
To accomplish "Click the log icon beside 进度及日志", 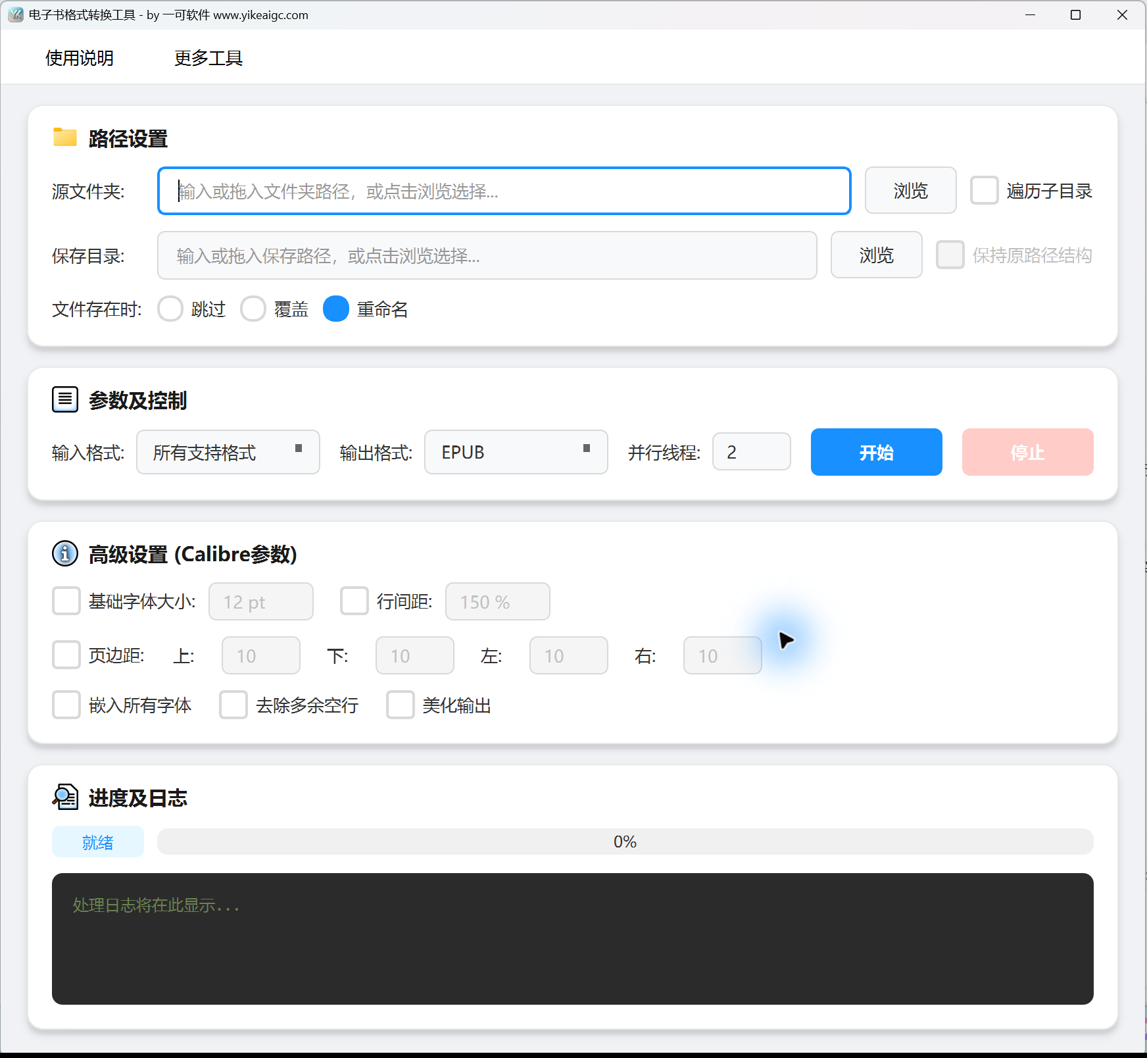I will [65, 797].
